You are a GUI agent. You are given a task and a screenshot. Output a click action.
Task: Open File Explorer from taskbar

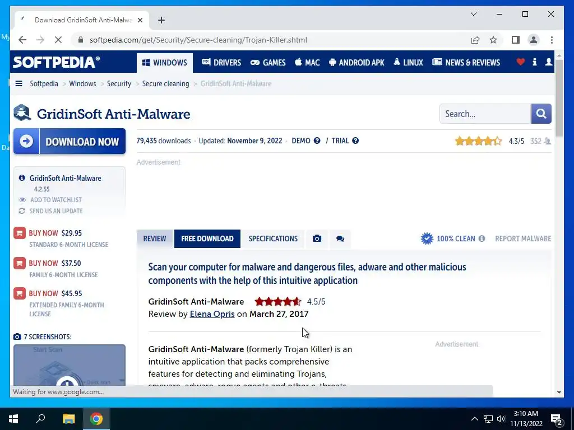[68, 419]
